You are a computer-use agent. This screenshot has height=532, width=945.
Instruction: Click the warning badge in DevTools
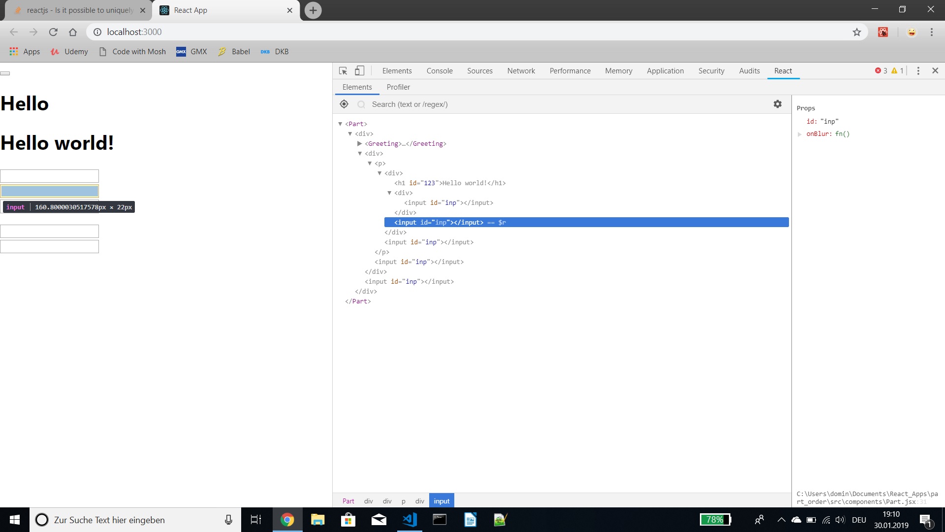(897, 70)
